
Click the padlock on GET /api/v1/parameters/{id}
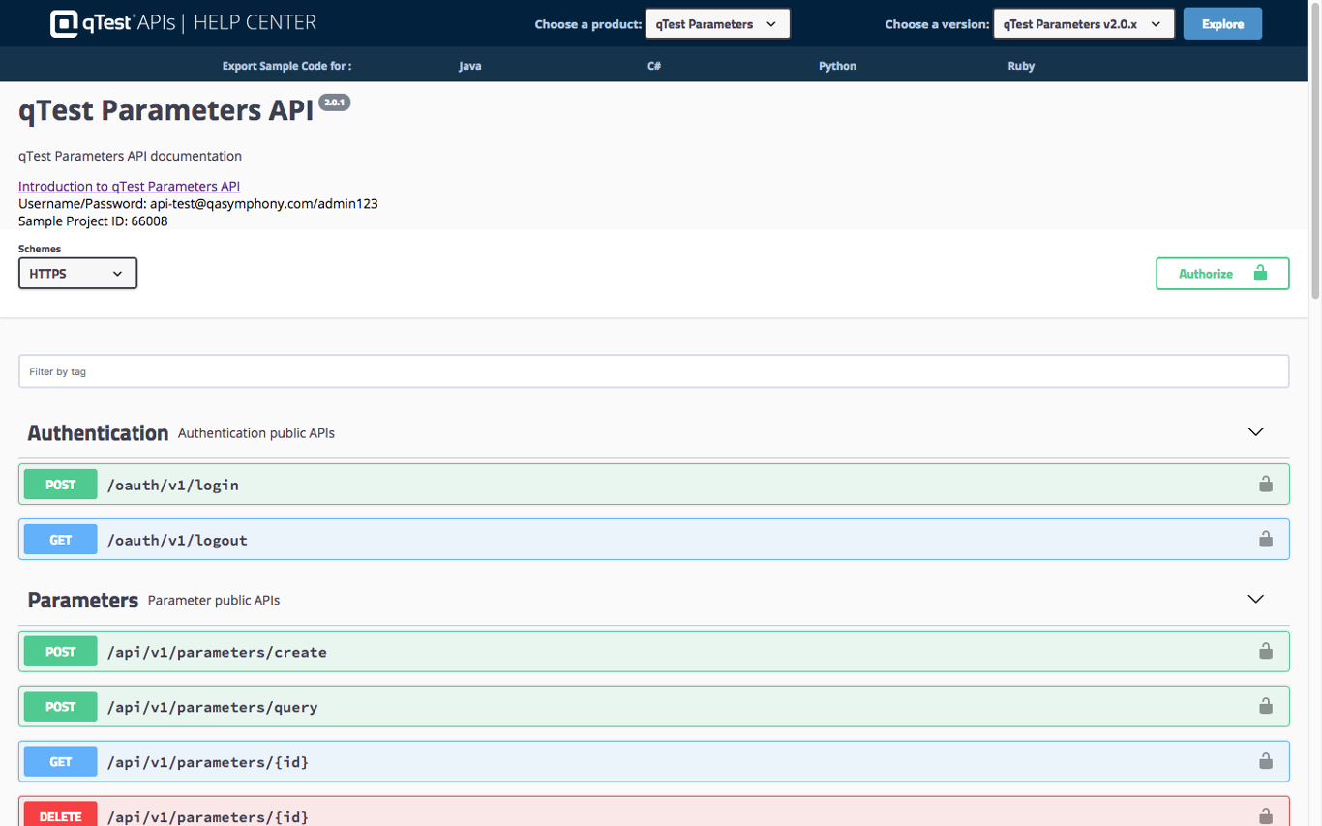[x=1266, y=761]
